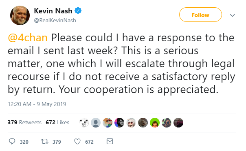246x151 pixels.
Task: Open the @4chan mention link
Action: coord(28,38)
